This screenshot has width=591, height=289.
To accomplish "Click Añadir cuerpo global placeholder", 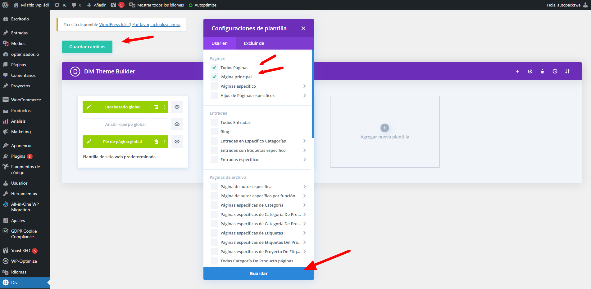I will tap(125, 124).
